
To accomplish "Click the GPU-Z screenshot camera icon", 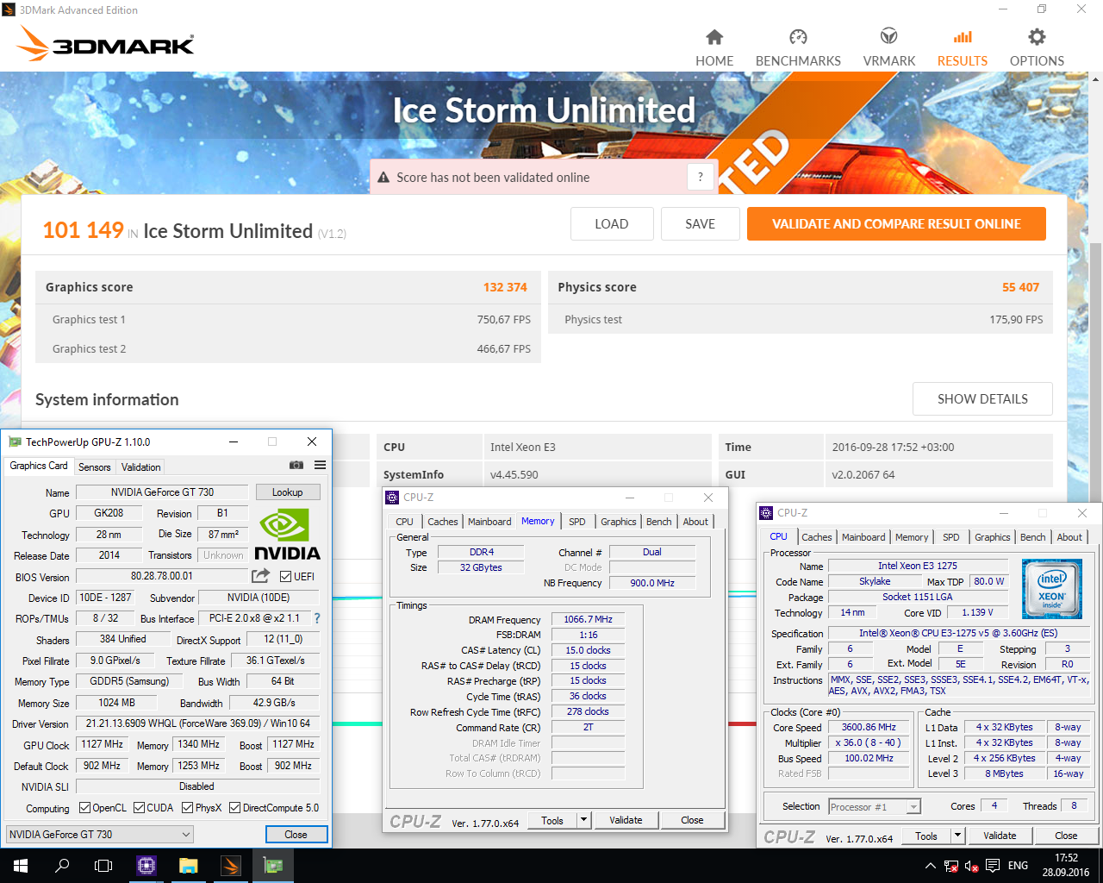I will point(296,465).
